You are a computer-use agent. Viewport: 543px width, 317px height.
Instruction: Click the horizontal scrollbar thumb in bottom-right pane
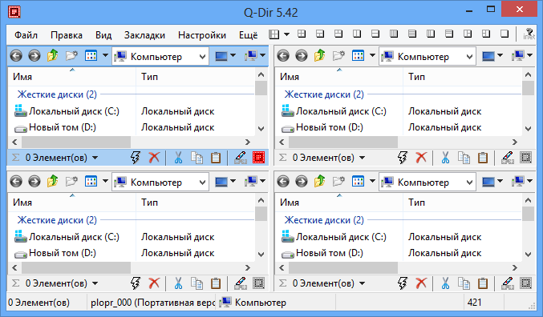pyautogui.click(x=342, y=267)
